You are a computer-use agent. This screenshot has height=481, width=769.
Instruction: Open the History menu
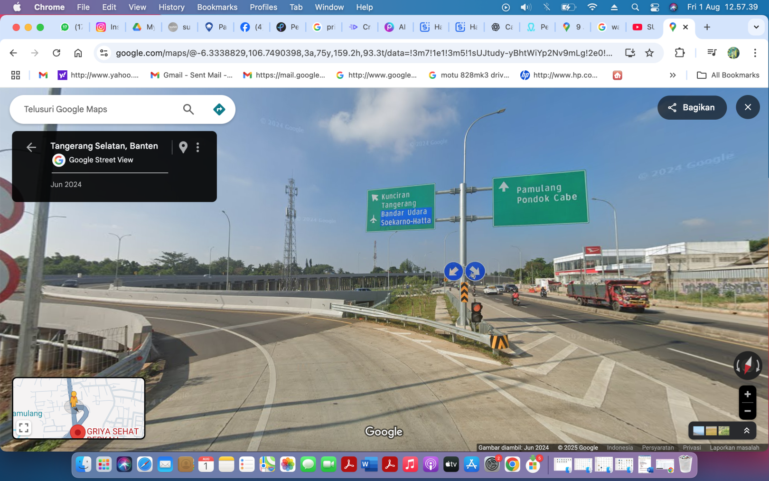pos(171,7)
